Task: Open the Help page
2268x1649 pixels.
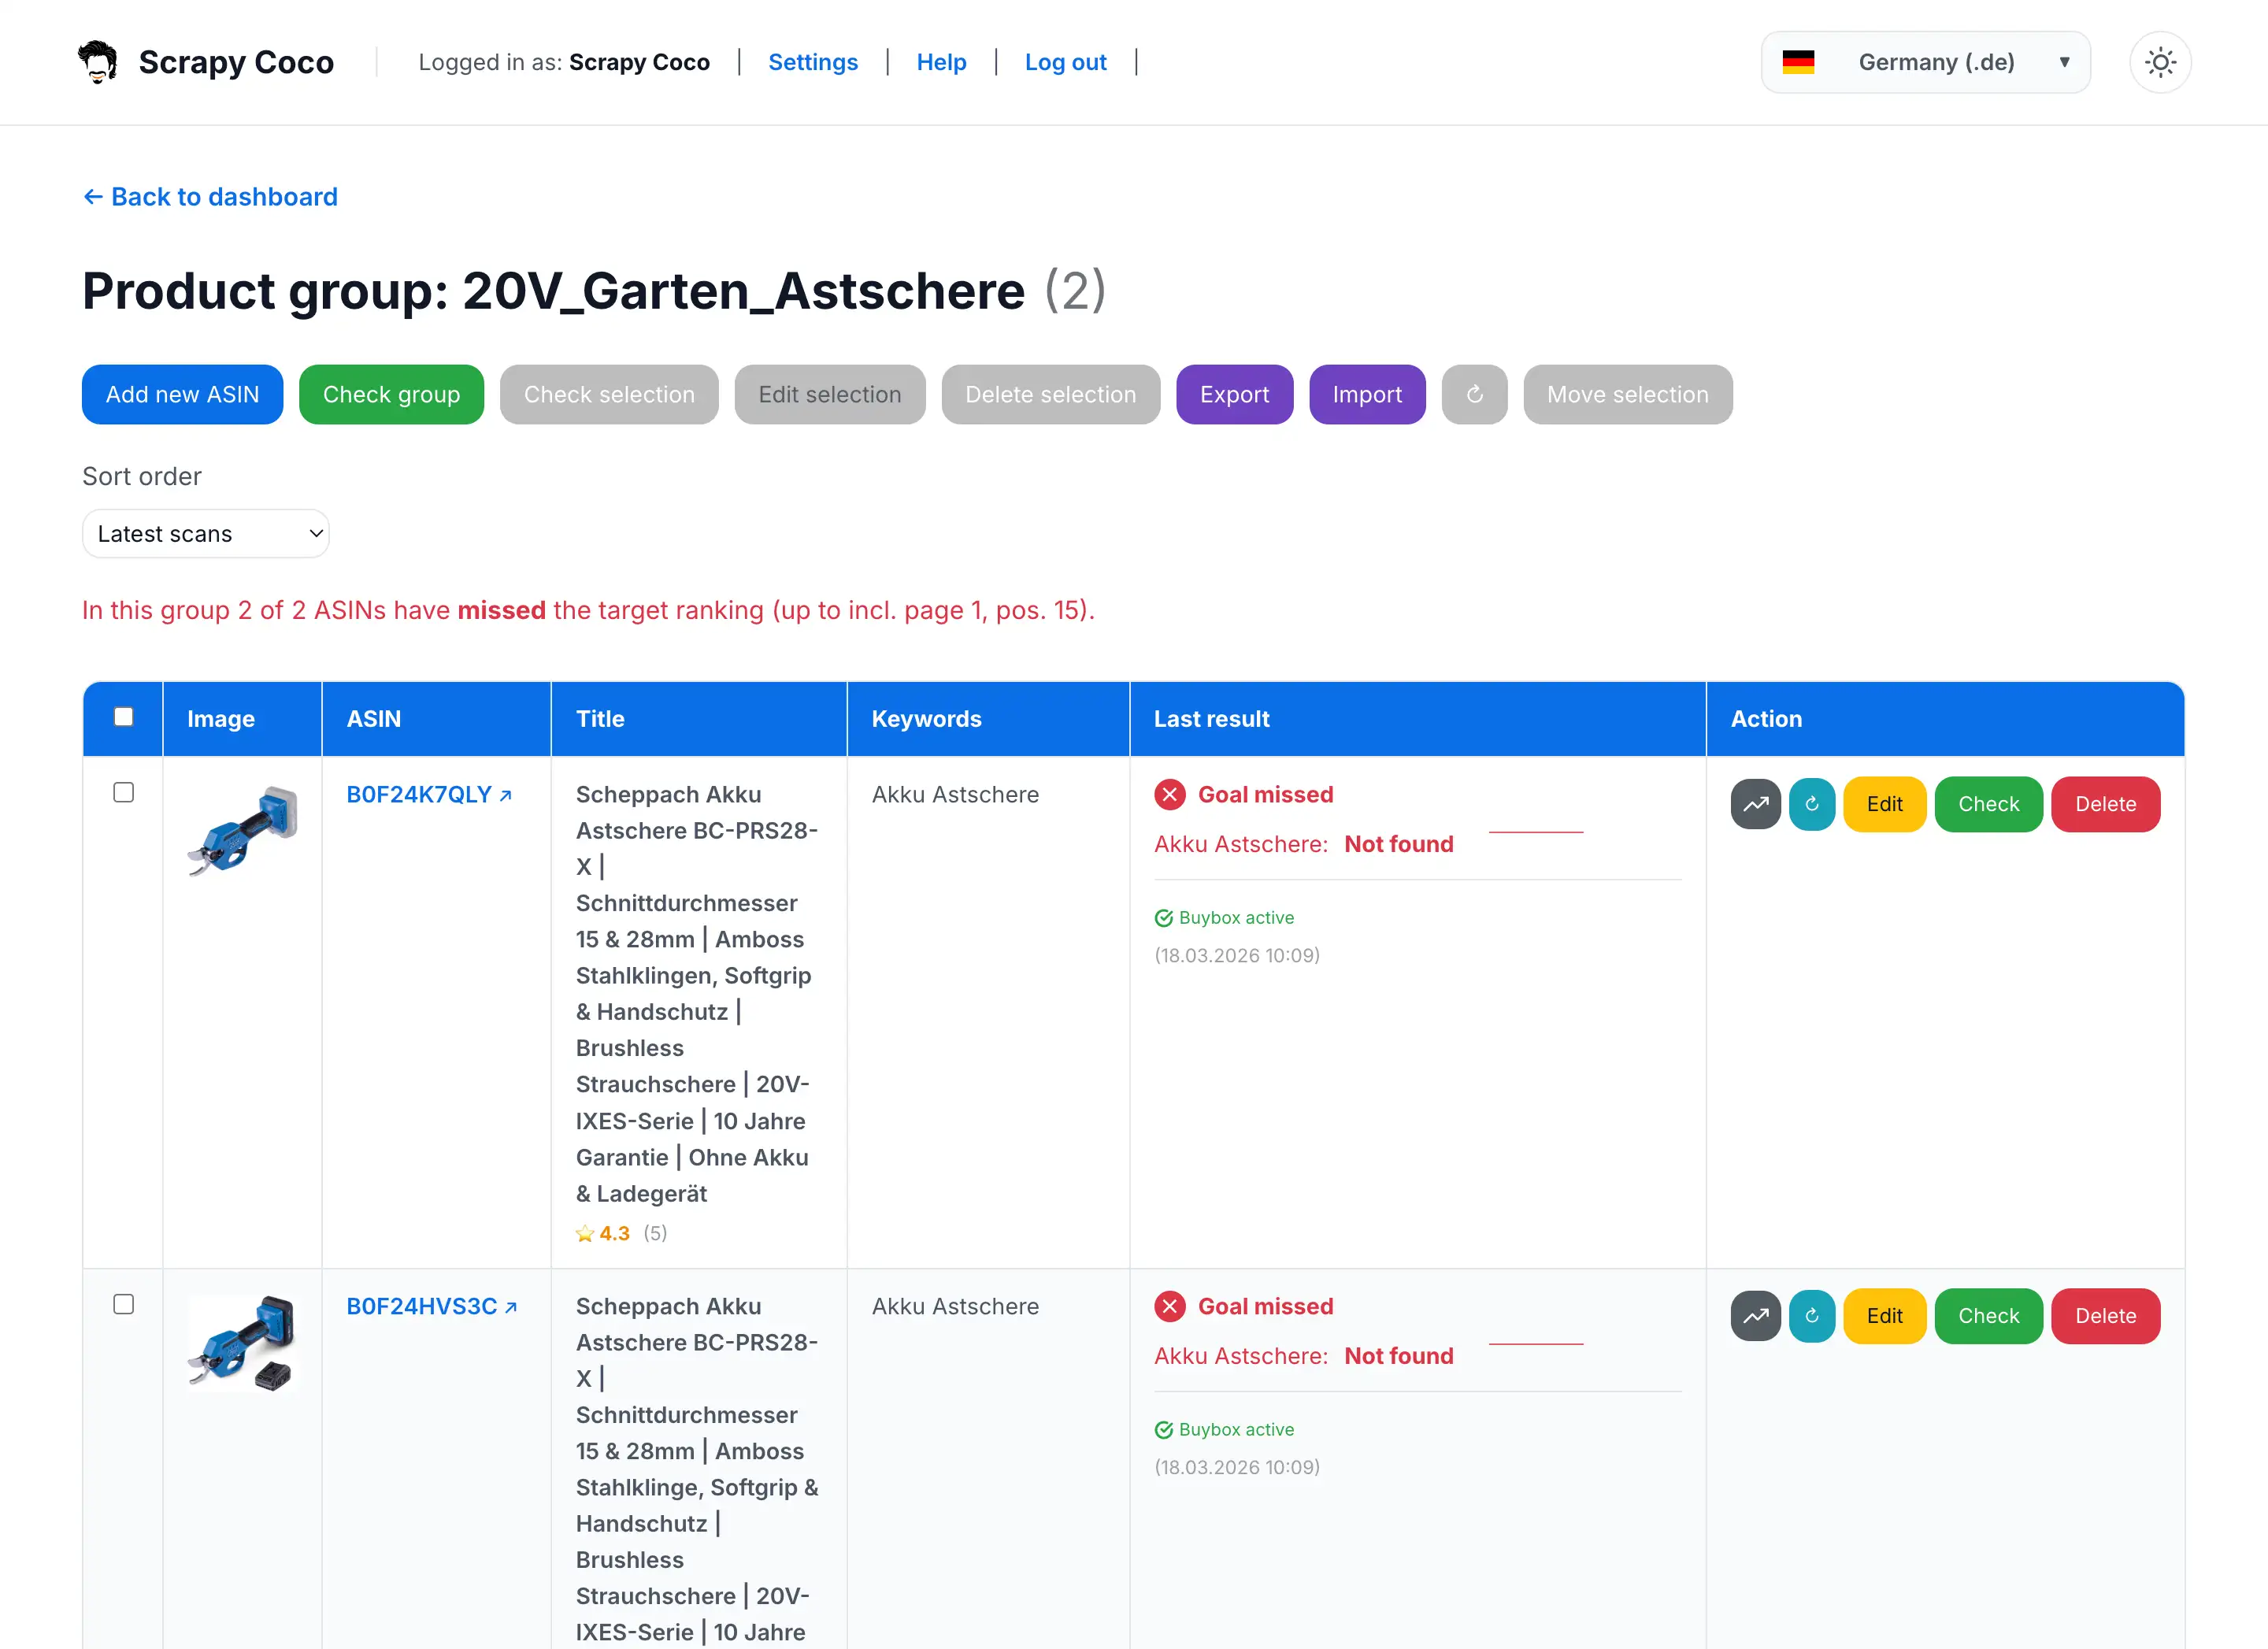Action: (941, 62)
